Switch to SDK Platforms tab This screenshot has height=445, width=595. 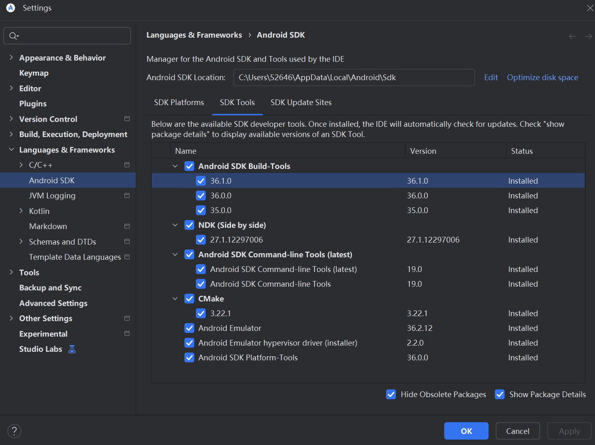(179, 102)
